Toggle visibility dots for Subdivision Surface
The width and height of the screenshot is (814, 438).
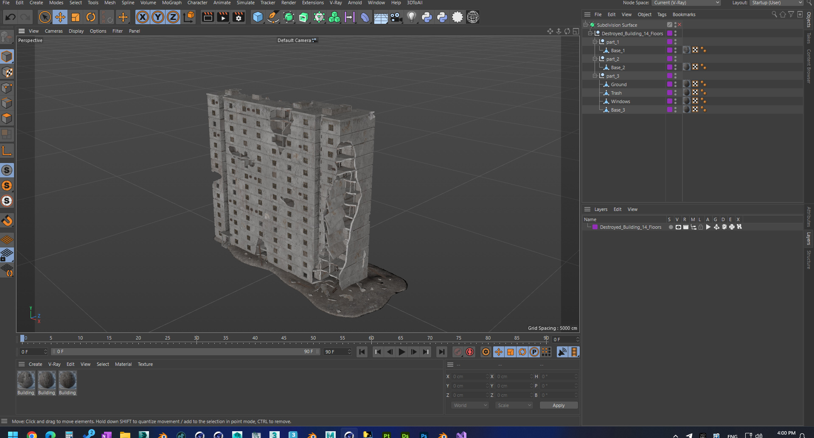click(675, 25)
